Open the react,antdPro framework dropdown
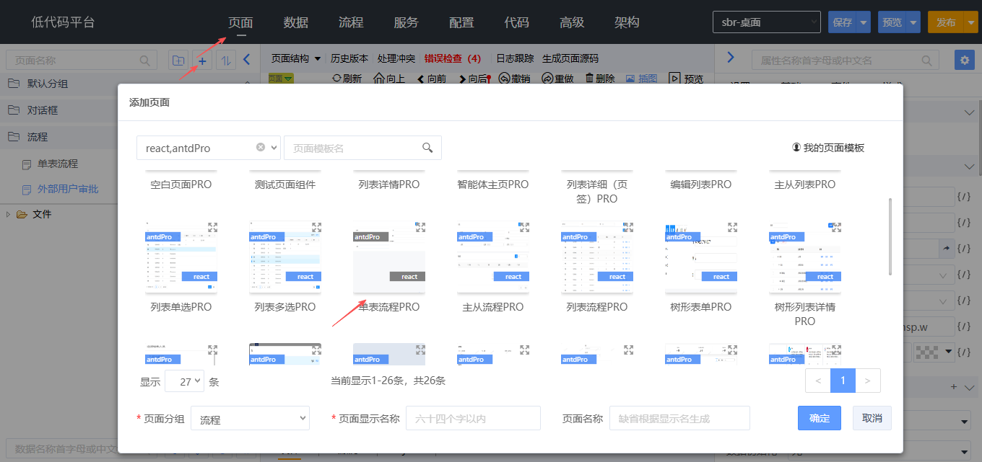 [x=274, y=148]
